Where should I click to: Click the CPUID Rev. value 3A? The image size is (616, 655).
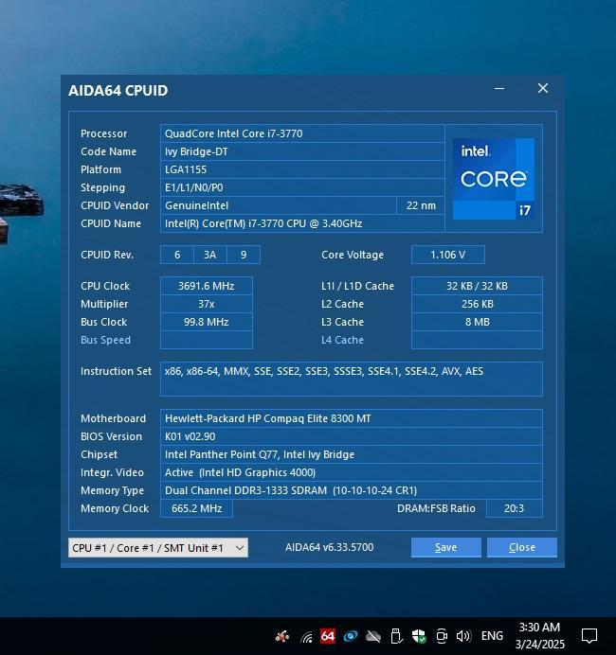tap(210, 255)
